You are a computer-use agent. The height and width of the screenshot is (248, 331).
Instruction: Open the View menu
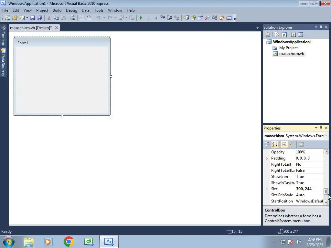28,10
